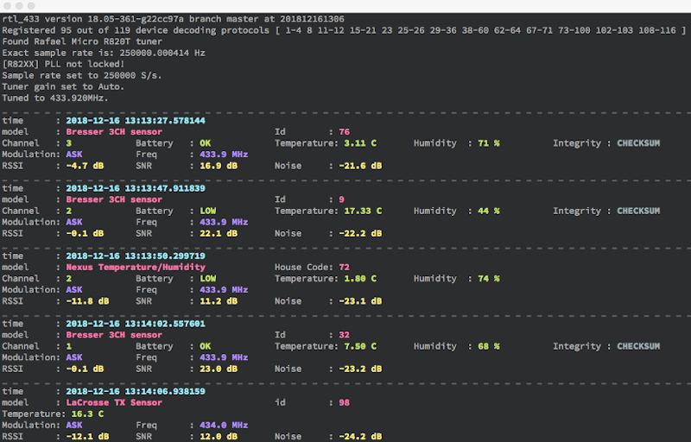The width and height of the screenshot is (691, 442).
Task: Click the RSSI value -11.8 dB
Action: tap(86, 300)
